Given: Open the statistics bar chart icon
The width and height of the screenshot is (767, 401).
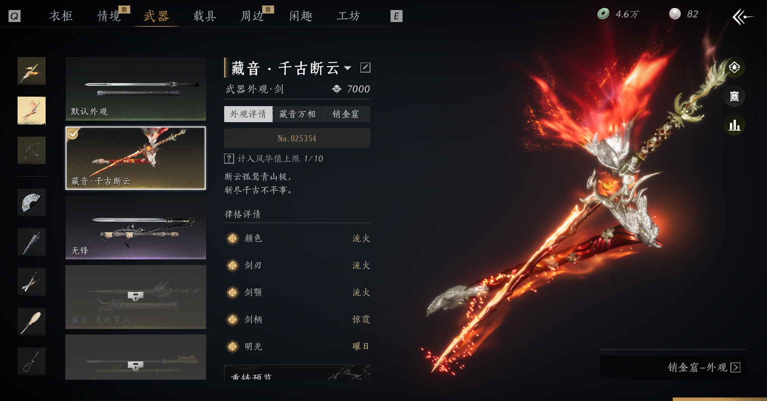Looking at the screenshot, I should 734,125.
